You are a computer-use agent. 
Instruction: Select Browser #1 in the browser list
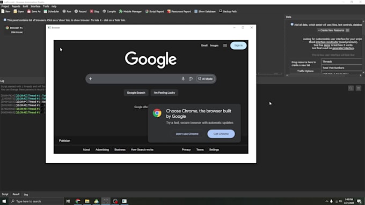point(14,28)
